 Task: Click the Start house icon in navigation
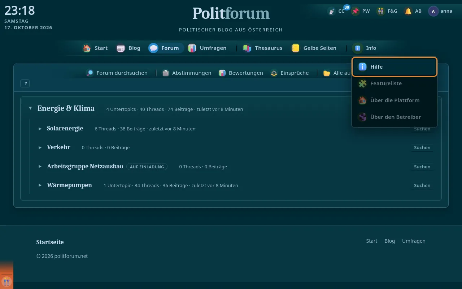click(87, 48)
